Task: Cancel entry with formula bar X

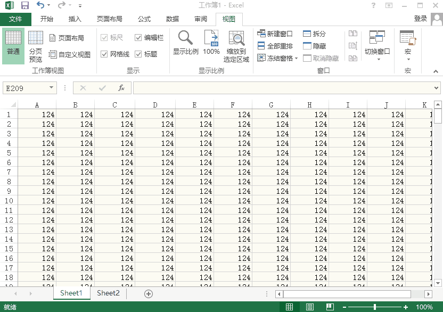Action: [x=83, y=88]
